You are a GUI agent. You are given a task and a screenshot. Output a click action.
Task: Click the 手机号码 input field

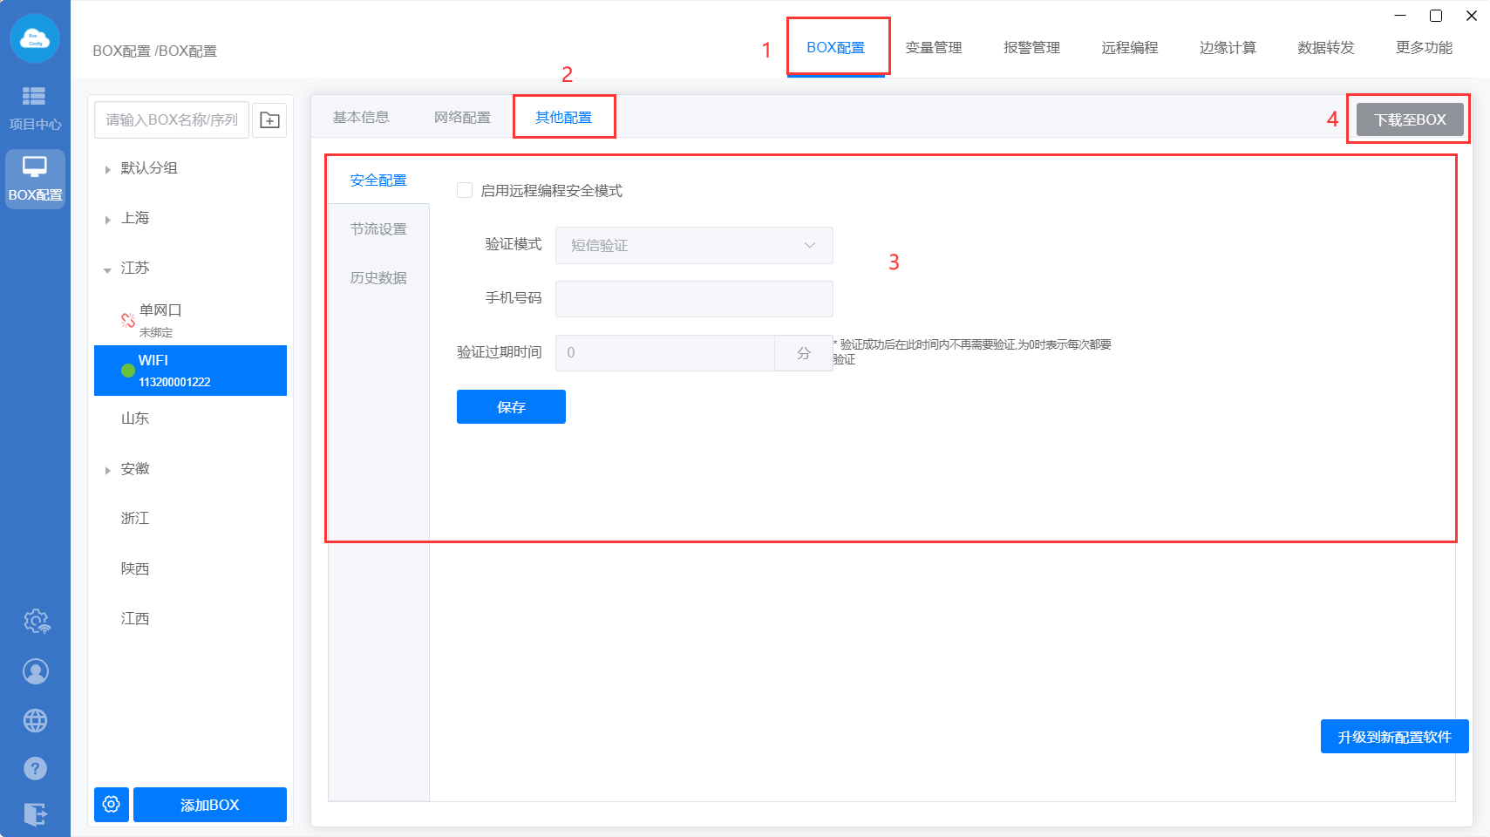point(693,299)
